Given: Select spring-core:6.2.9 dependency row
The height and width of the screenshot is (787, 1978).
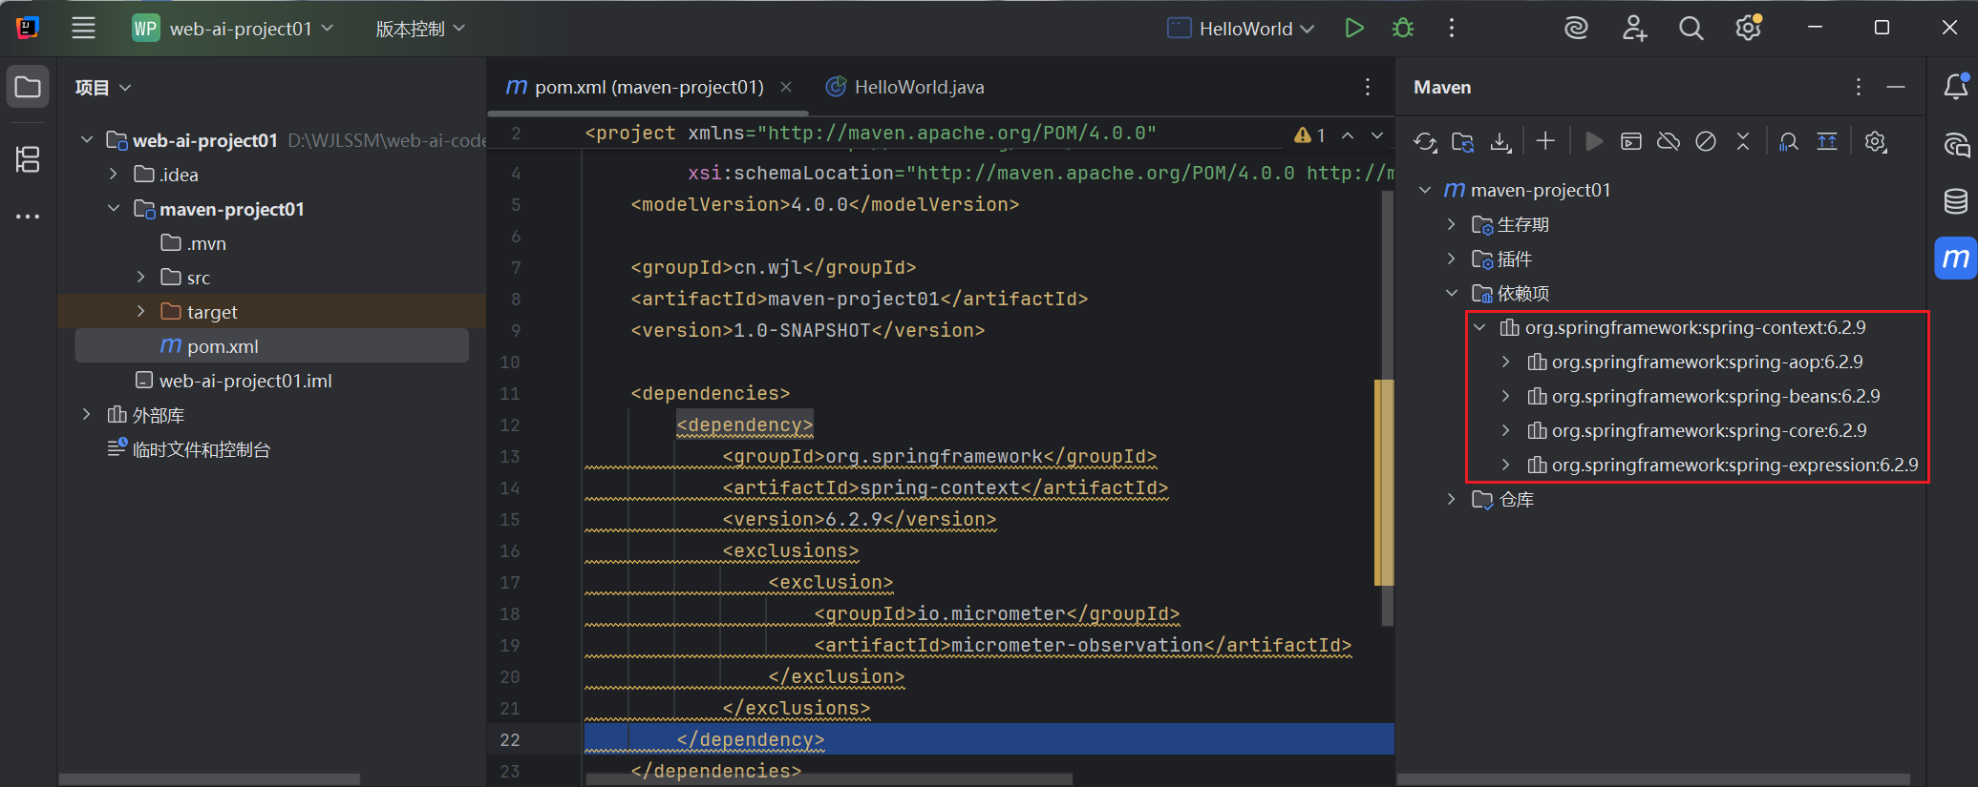Looking at the screenshot, I should [1697, 431].
